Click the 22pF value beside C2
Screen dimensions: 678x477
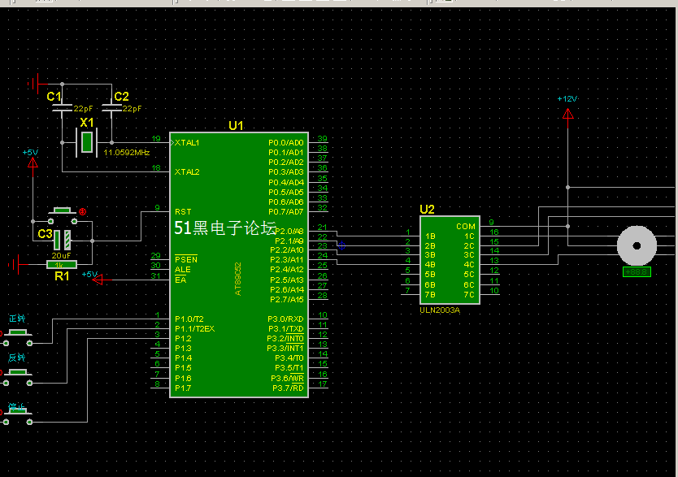132,108
